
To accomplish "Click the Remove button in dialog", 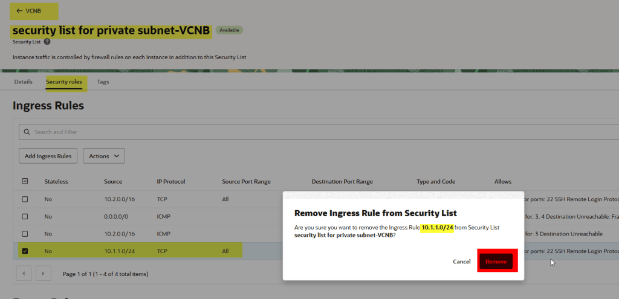I will [496, 262].
